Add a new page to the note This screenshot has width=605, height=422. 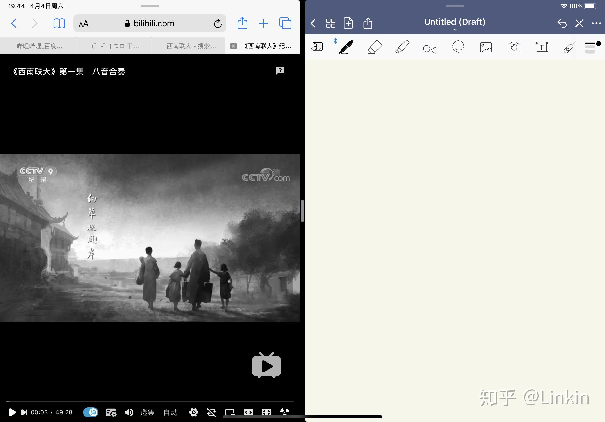pyautogui.click(x=348, y=23)
